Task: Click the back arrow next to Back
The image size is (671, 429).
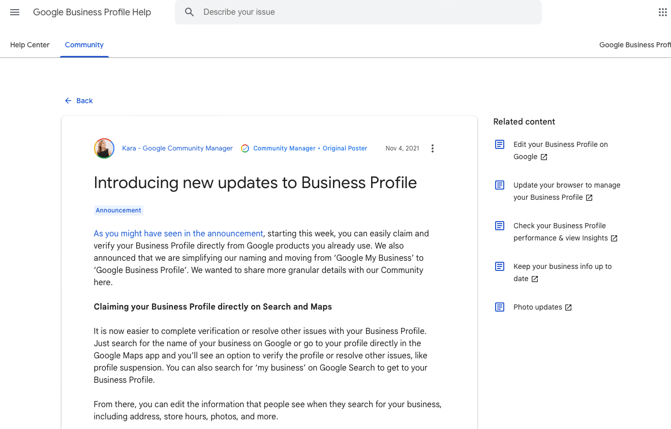Action: pos(68,101)
